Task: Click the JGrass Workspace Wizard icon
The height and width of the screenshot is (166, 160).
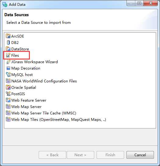Action: [x=8, y=62]
